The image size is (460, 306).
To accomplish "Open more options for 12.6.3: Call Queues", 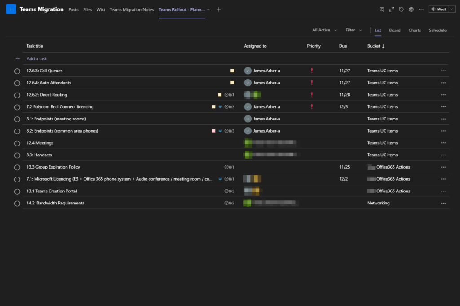I will tap(443, 71).
